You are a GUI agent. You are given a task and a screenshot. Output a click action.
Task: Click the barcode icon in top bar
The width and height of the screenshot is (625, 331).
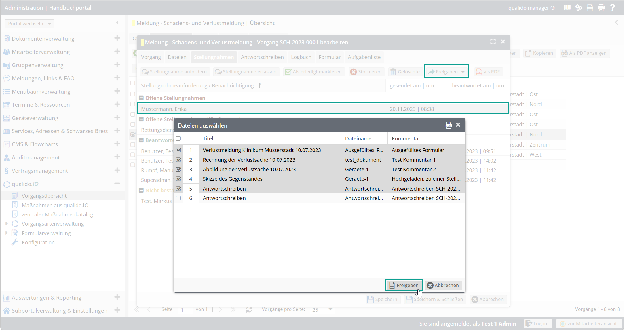[x=567, y=8]
